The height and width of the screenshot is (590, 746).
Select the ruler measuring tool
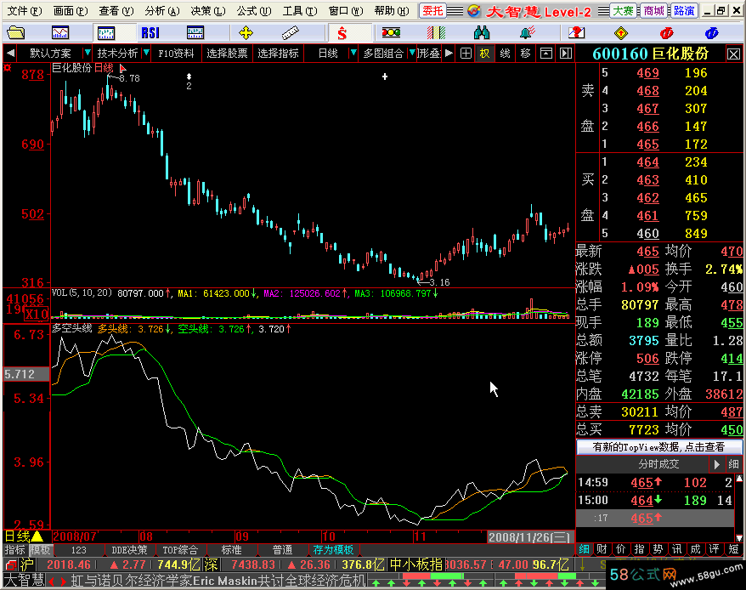291,33
